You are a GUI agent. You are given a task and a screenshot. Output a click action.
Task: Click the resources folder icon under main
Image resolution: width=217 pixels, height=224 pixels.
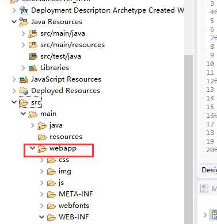coord(42,137)
